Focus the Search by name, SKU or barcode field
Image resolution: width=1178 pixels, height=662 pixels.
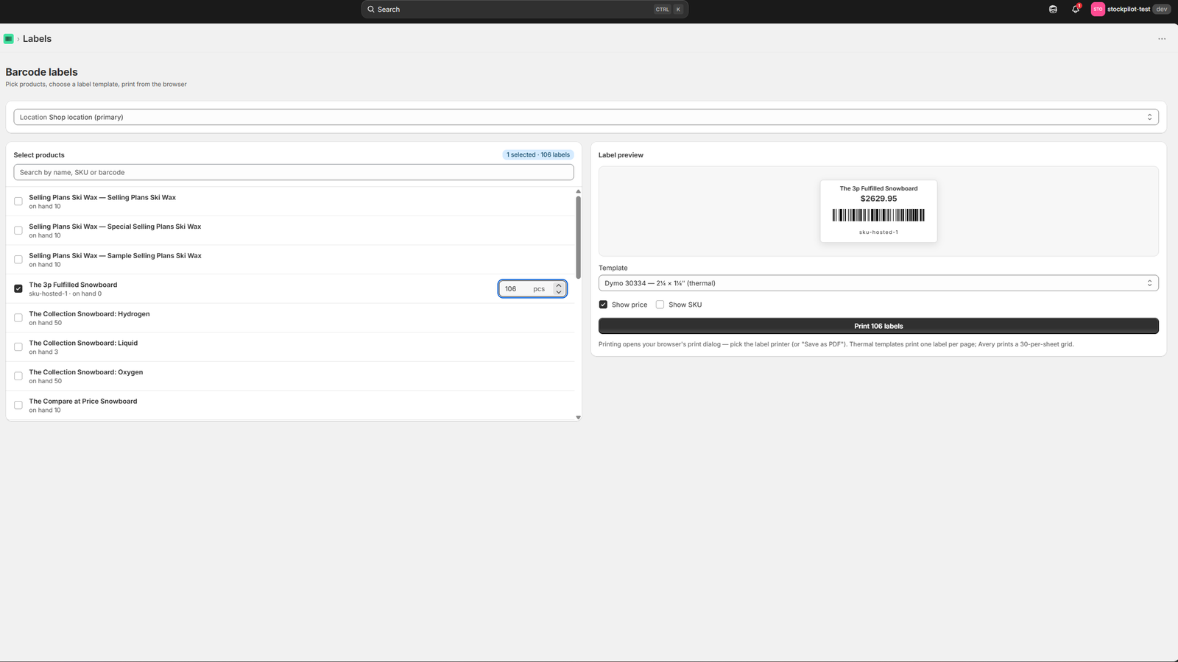pyautogui.click(x=293, y=172)
